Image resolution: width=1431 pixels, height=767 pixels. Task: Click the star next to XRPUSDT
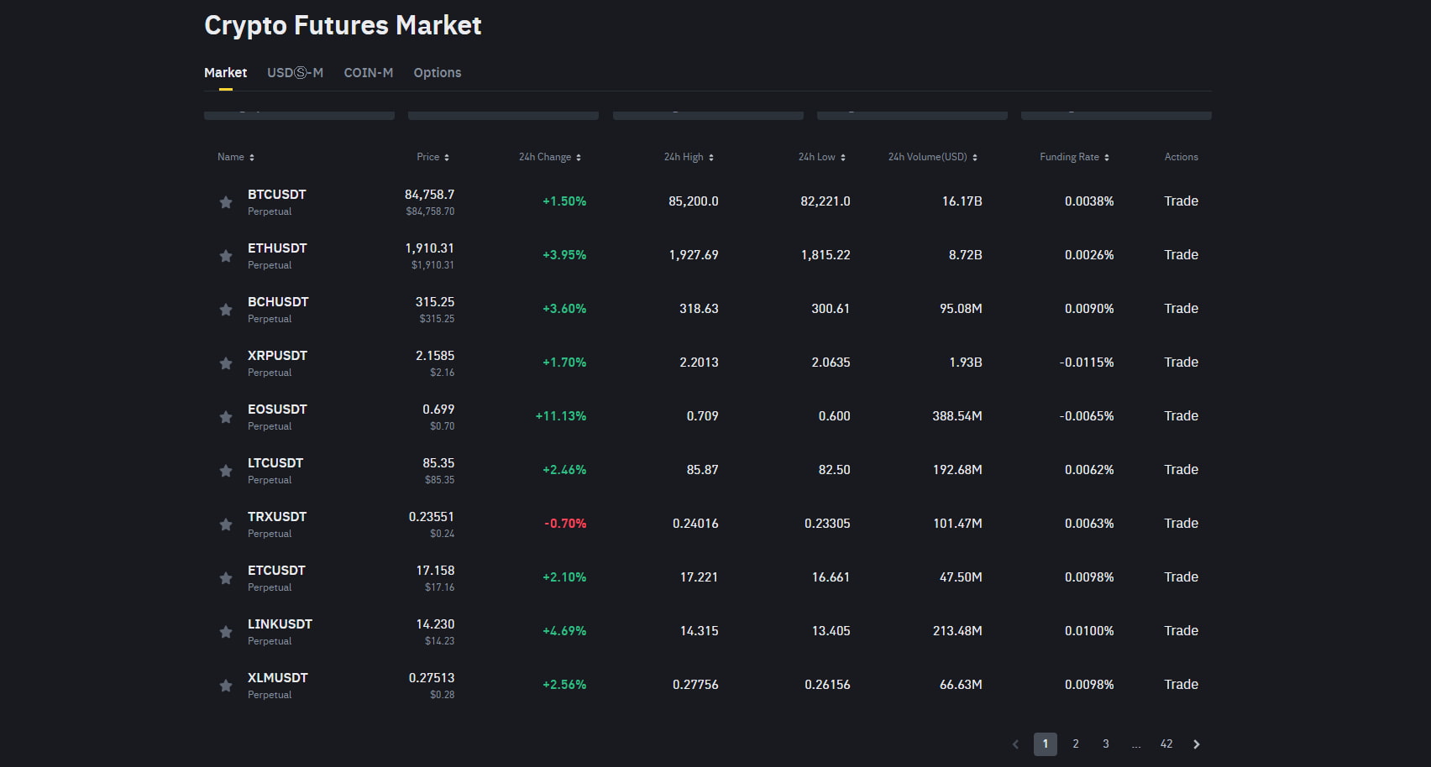[226, 363]
